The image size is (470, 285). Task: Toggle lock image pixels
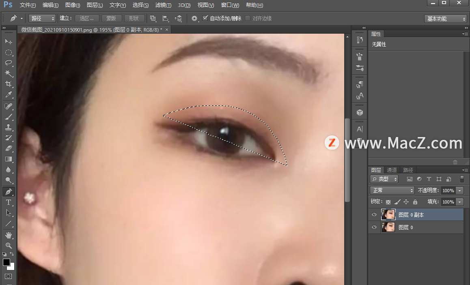coord(397,202)
